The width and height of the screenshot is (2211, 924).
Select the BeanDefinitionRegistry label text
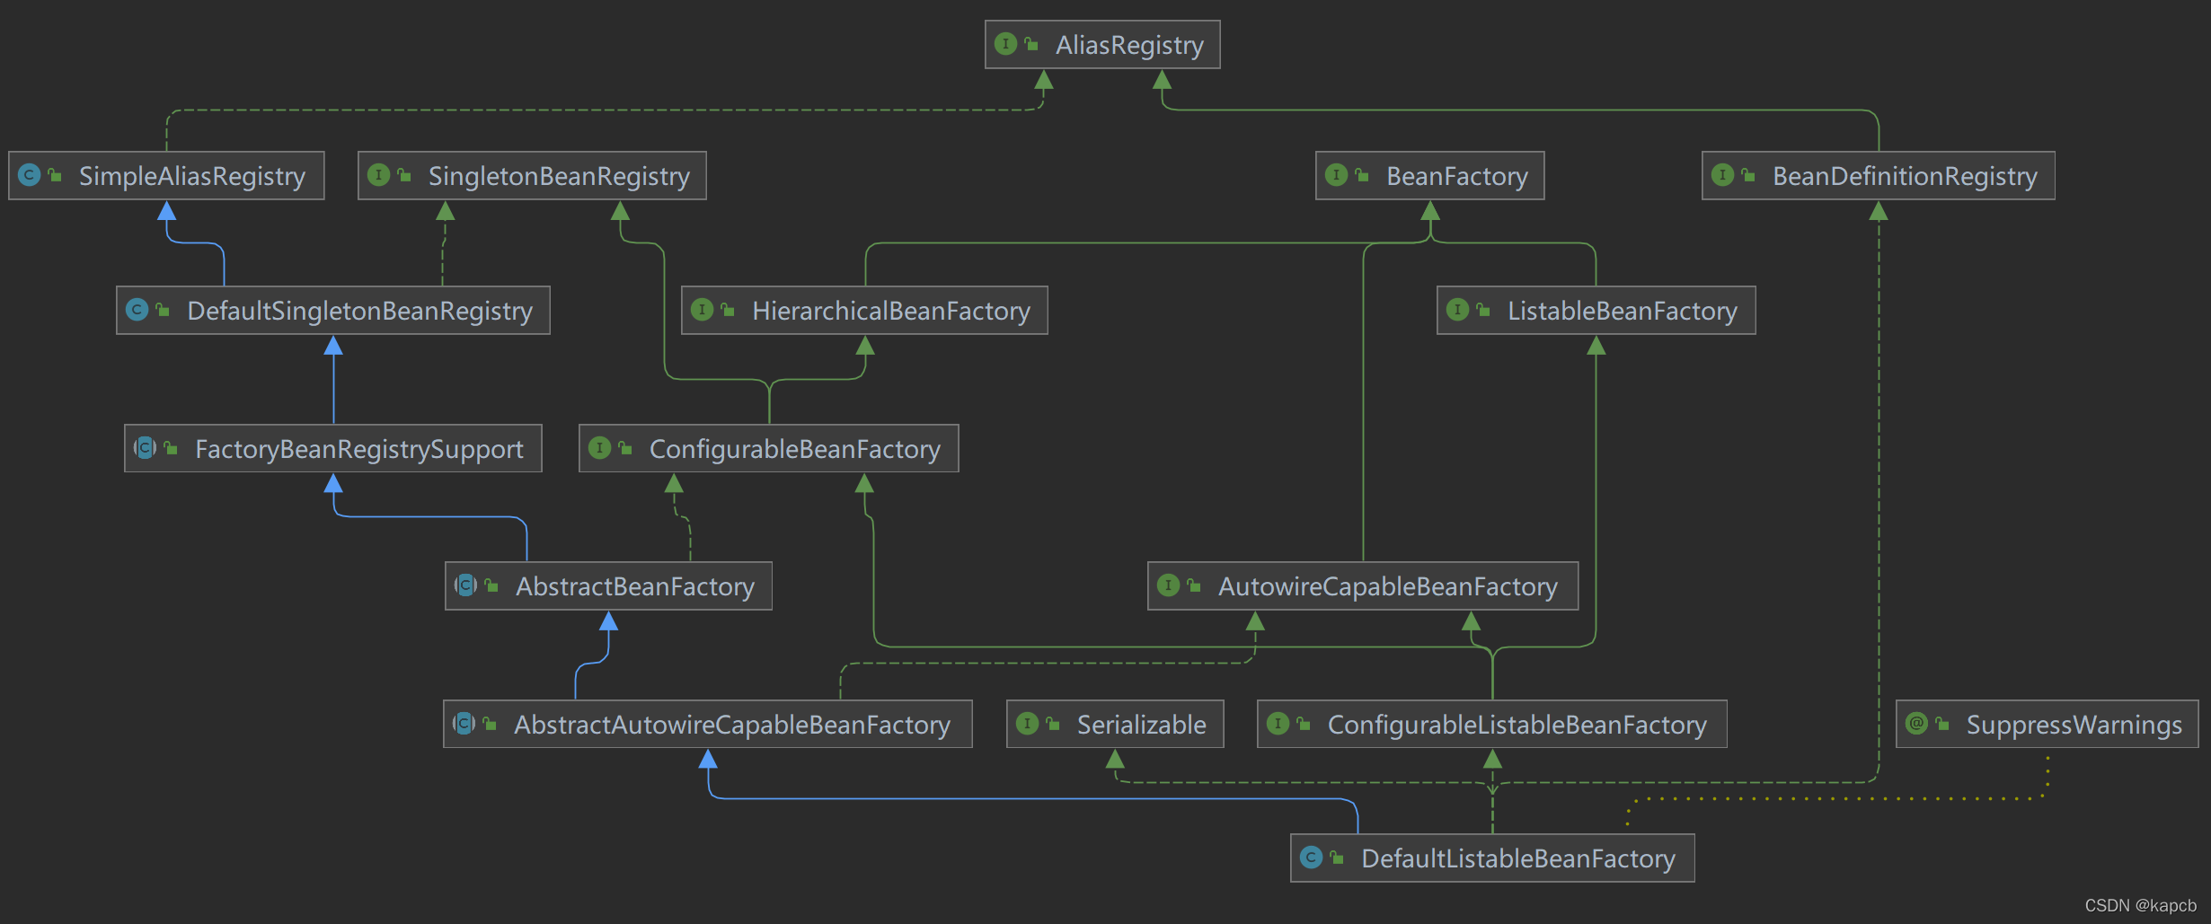point(1905,176)
